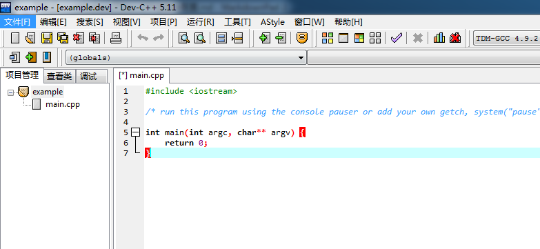Select the 调试 tab in side panel
This screenshot has height=249, width=540.
click(88, 77)
